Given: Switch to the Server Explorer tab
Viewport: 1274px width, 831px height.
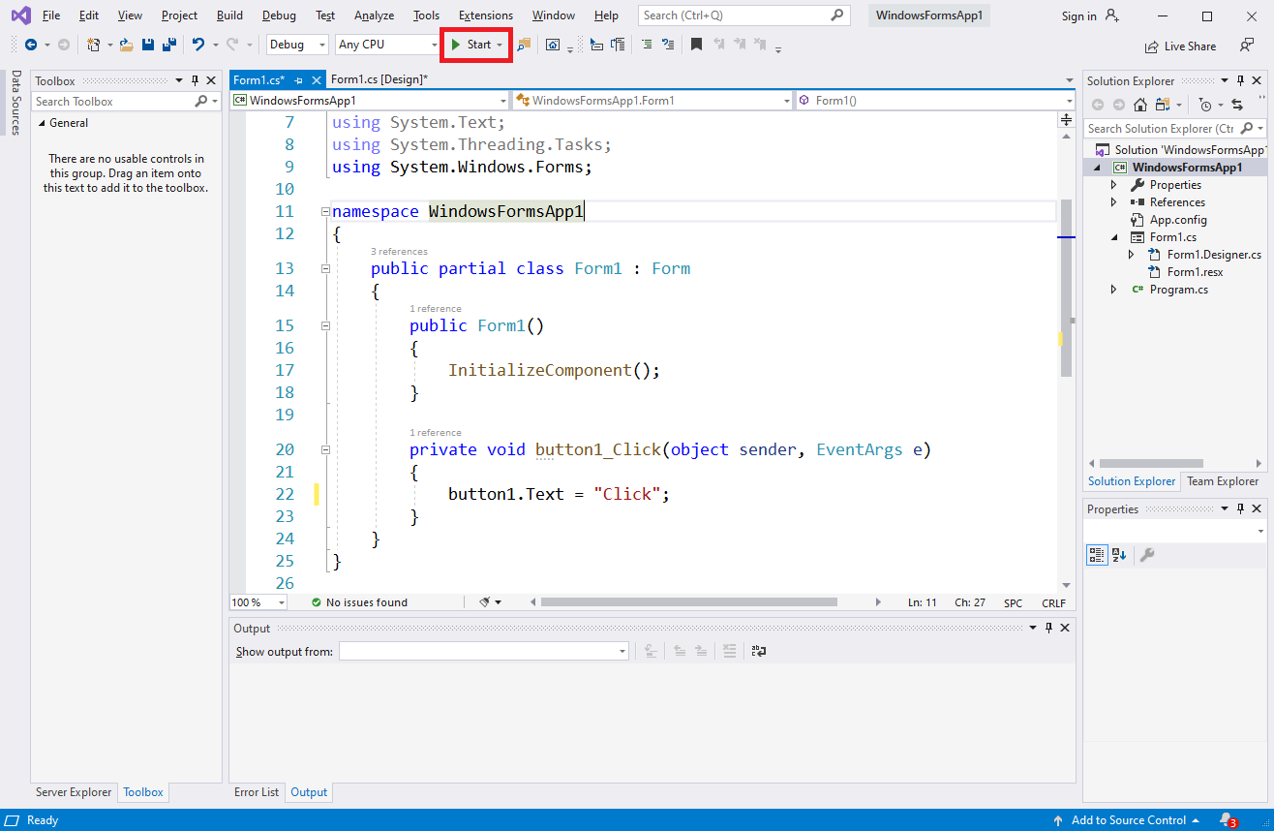Looking at the screenshot, I should (x=74, y=792).
